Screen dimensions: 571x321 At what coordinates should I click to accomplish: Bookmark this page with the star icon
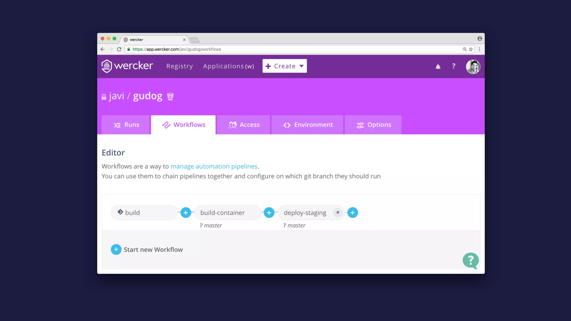[x=471, y=49]
